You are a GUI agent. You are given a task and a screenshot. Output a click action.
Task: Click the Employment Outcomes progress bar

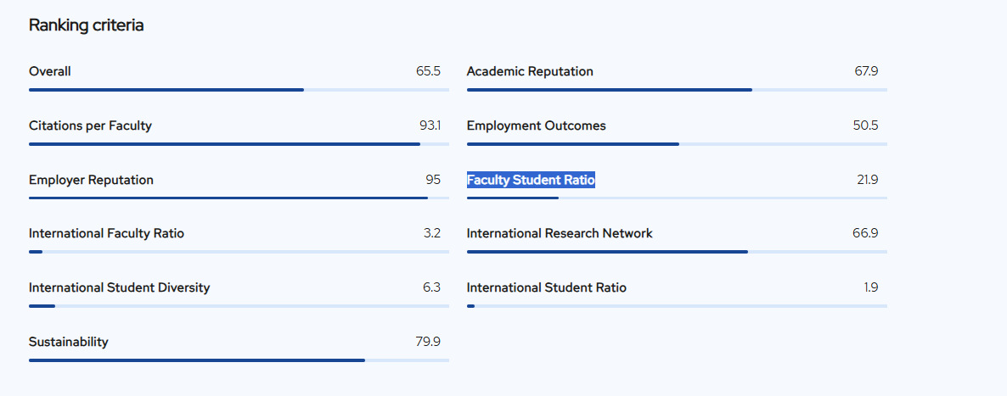point(677,143)
